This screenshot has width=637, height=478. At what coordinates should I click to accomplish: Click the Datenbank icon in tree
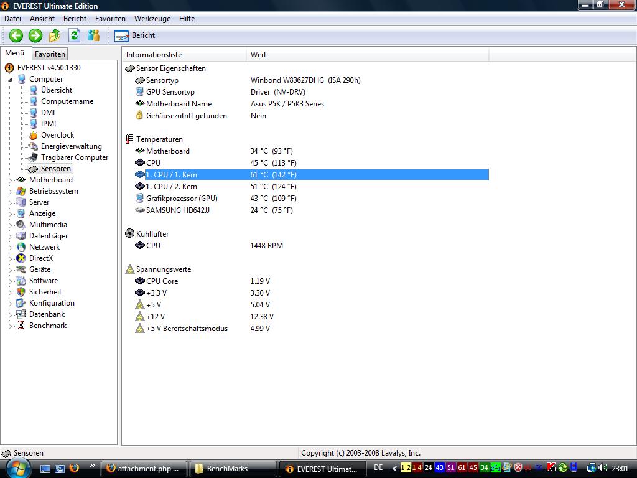[21, 314]
